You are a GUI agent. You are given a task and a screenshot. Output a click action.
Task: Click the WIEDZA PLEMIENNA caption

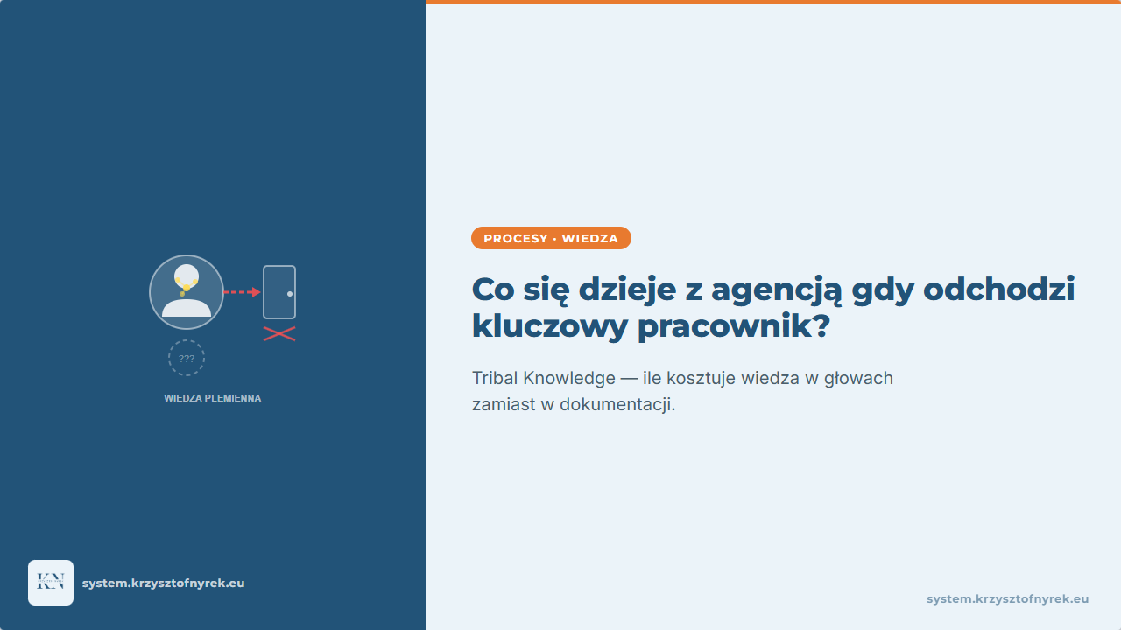click(x=213, y=398)
